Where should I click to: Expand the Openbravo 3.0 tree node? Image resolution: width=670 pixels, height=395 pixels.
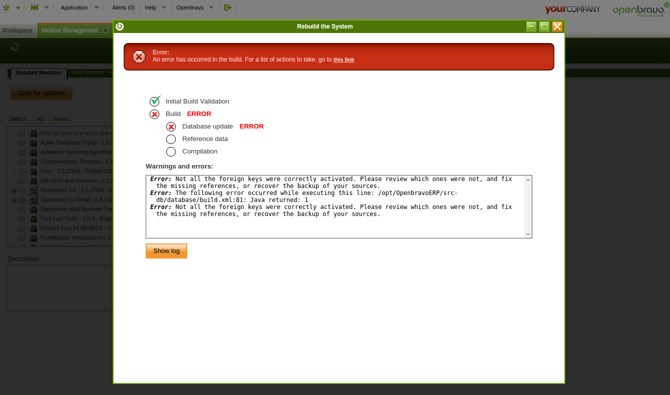point(14,190)
